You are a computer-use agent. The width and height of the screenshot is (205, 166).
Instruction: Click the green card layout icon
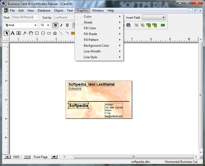[x=163, y=25]
